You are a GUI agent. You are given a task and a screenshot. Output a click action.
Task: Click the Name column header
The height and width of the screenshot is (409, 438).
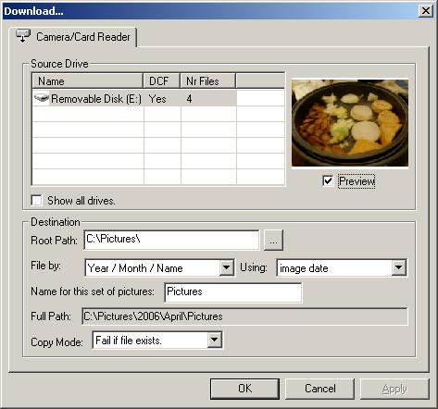pos(88,81)
